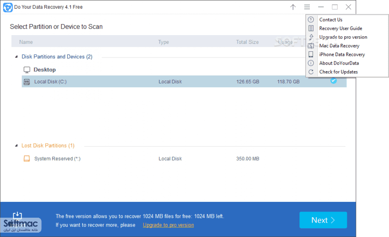
Task: Choose Check for Updates in menu
Action: click(x=338, y=72)
